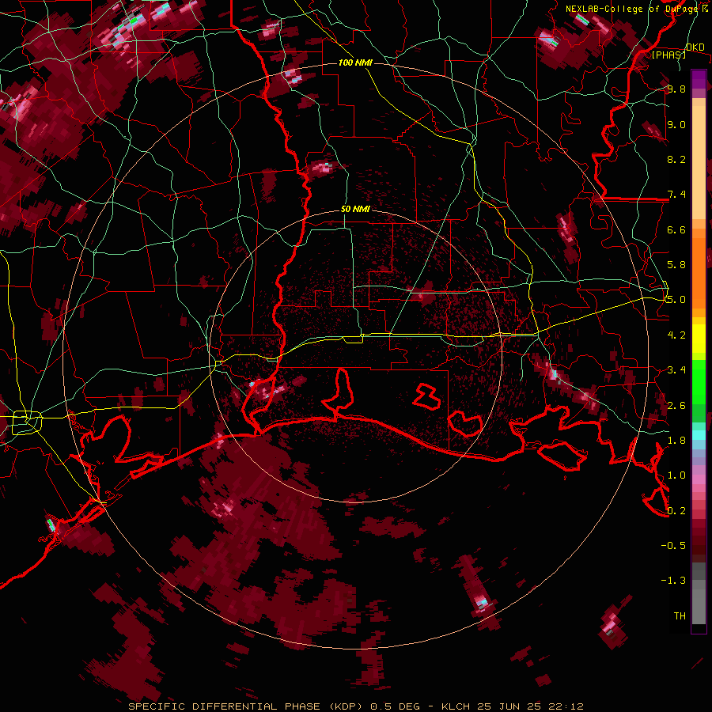Viewport: 712px width, 712px height.
Task: Click the 5.0 scale value label
Action: tap(676, 300)
